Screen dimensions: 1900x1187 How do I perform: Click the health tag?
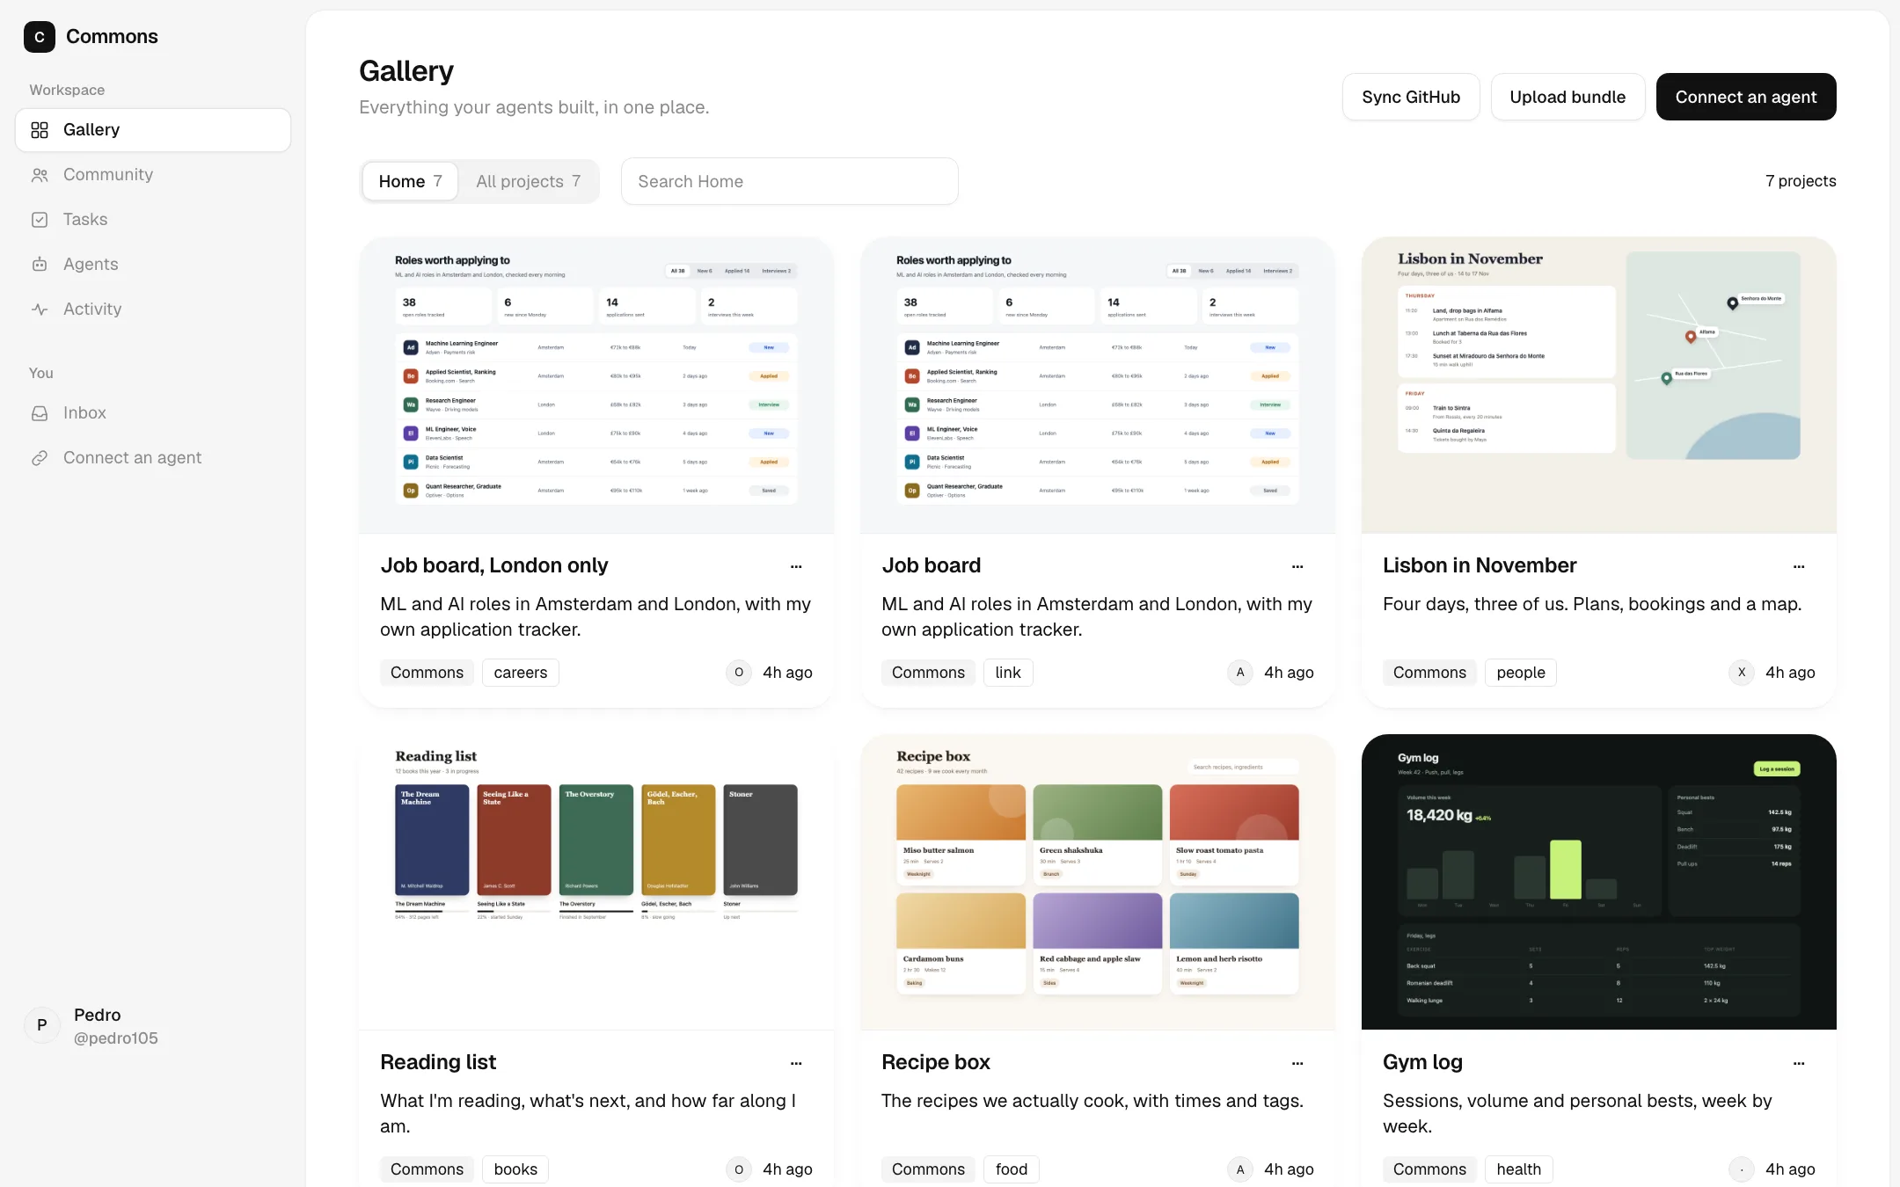(1519, 1169)
